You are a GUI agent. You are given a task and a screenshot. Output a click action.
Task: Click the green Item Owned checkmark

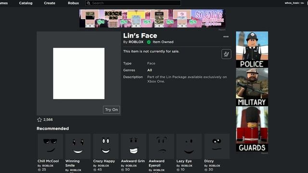coord(149,42)
